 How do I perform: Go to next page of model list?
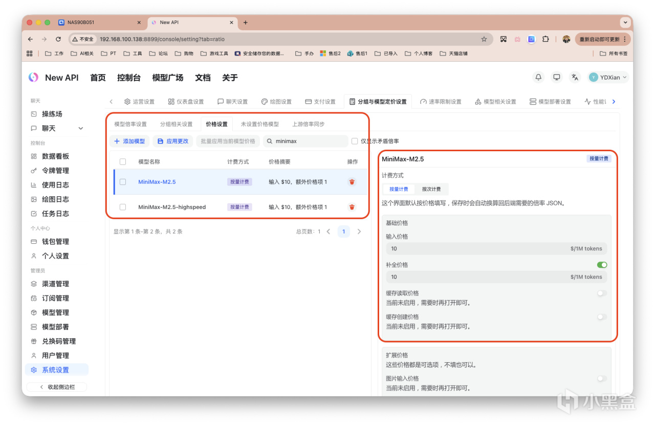point(359,231)
